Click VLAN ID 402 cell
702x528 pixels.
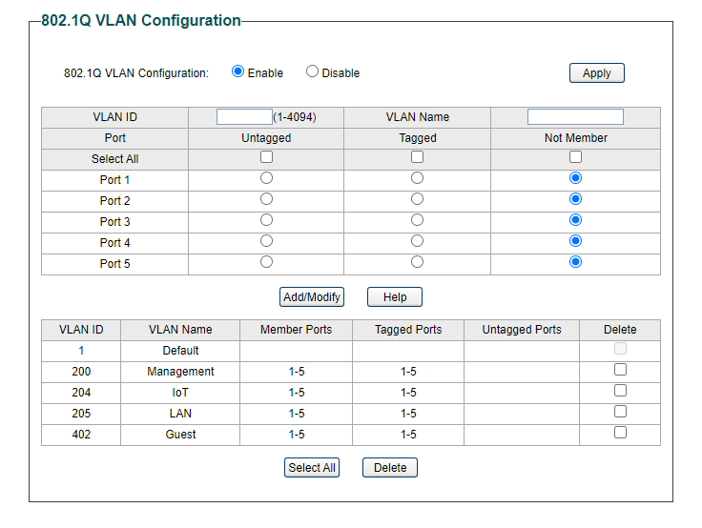coord(81,435)
